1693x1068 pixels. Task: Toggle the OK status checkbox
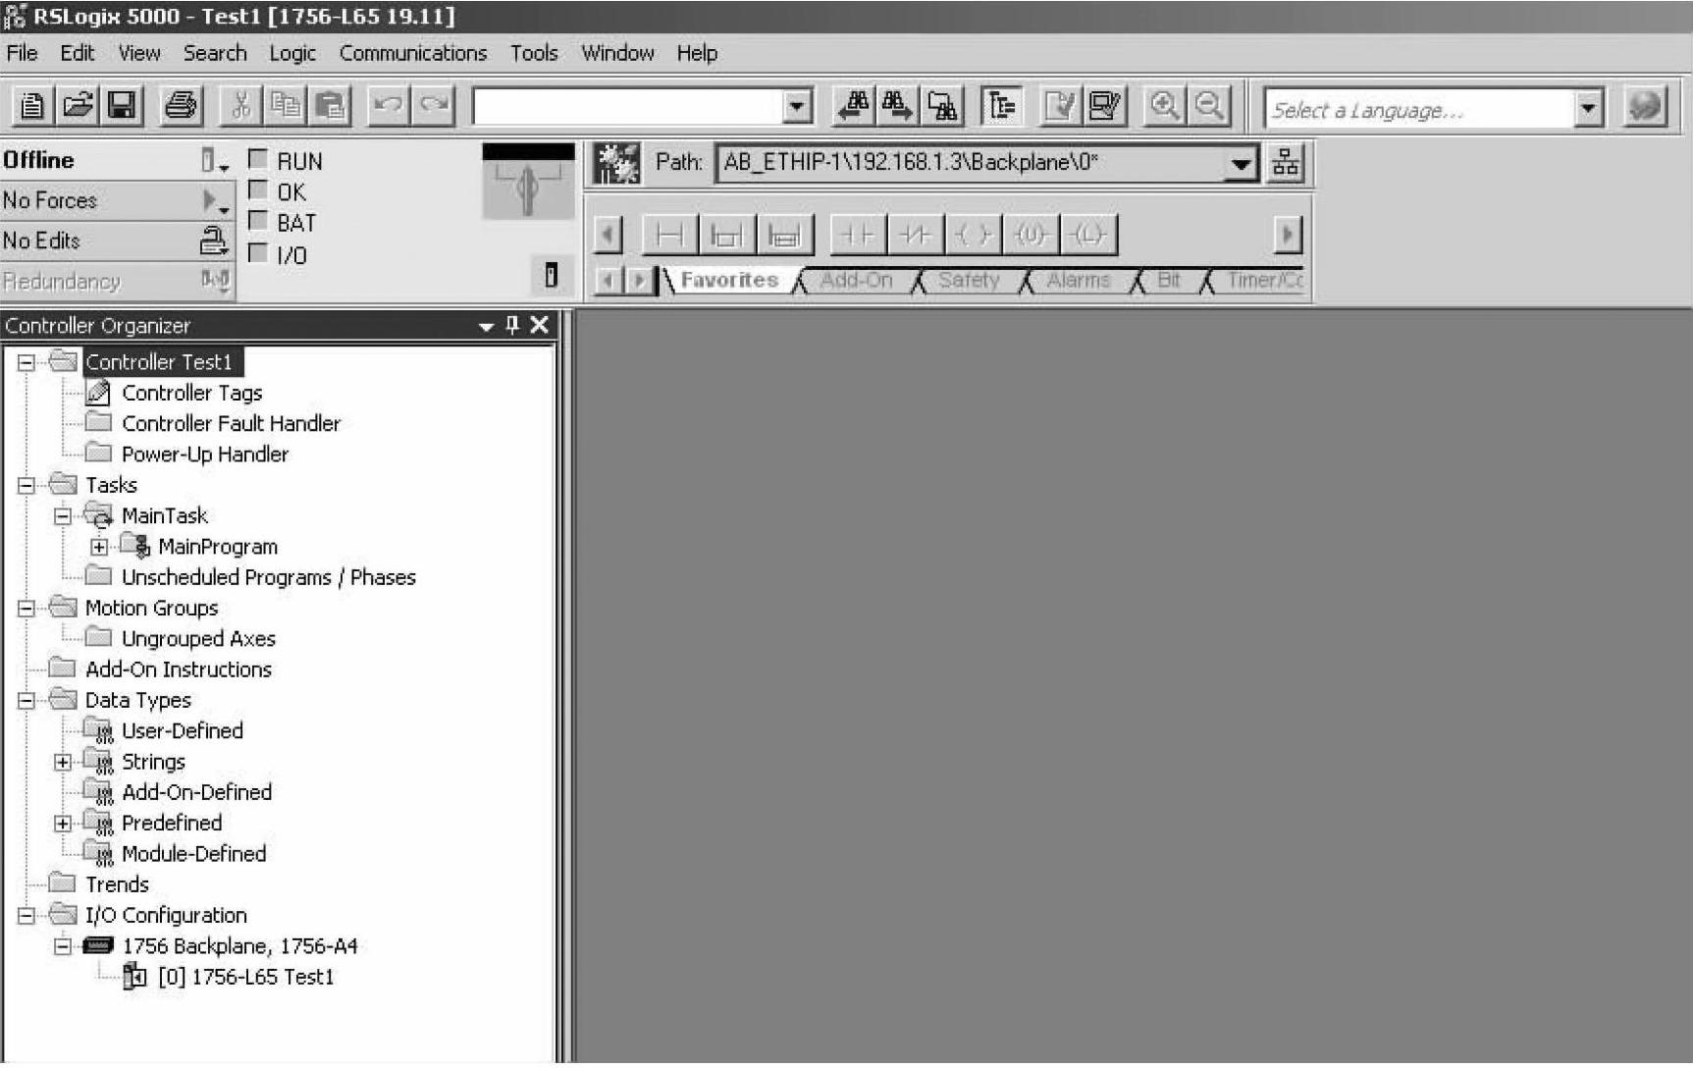[258, 190]
